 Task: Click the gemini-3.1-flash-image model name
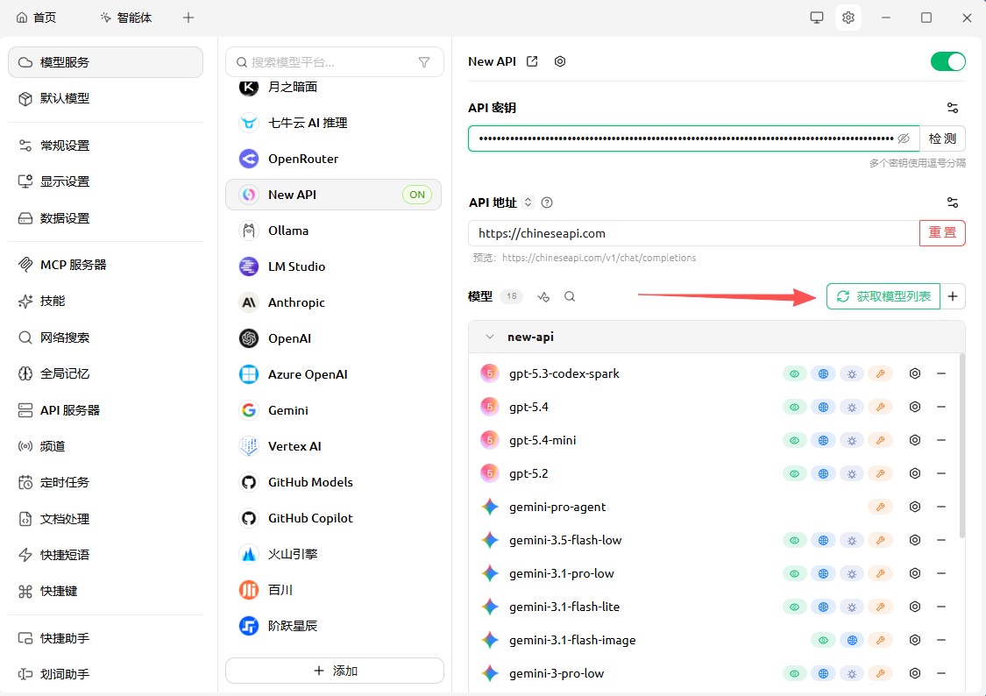[x=572, y=640]
